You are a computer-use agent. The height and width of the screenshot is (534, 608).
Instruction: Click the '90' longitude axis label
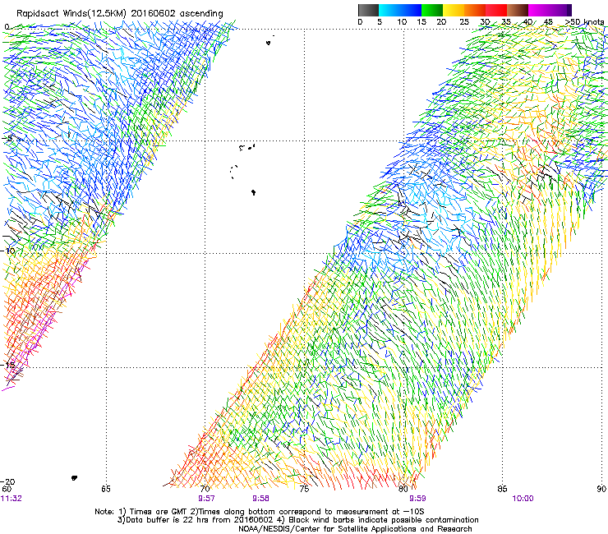pyautogui.click(x=601, y=489)
